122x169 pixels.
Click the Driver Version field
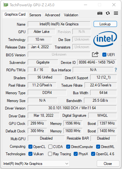[72, 108]
